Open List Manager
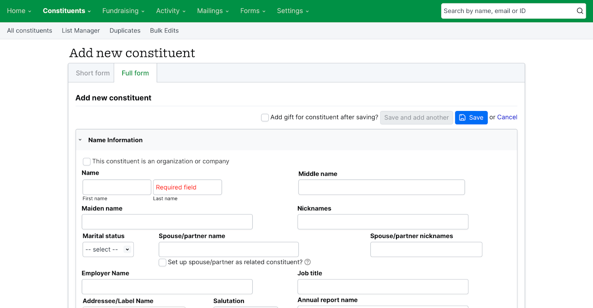This screenshot has width=593, height=308. pyautogui.click(x=81, y=31)
